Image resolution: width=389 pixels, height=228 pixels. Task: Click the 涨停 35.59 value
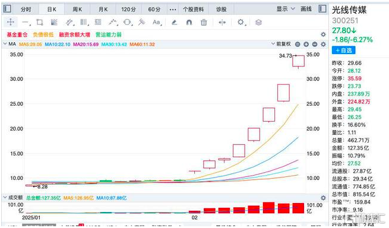355,78
